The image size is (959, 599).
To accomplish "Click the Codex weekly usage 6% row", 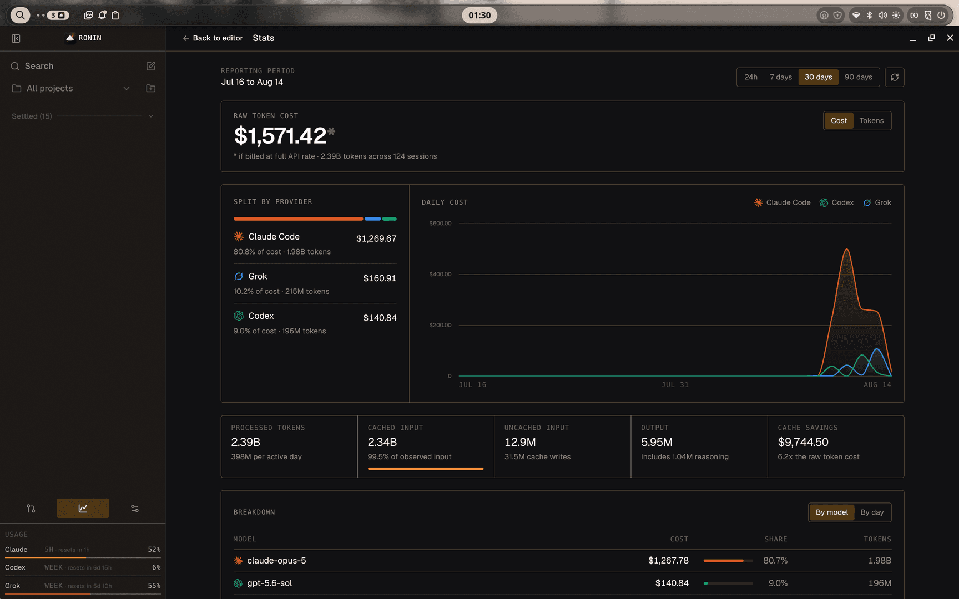I will pyautogui.click(x=83, y=567).
